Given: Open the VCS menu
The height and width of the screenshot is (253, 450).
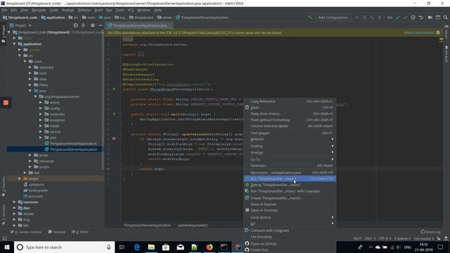Looking at the screenshot, I should [x=131, y=10].
